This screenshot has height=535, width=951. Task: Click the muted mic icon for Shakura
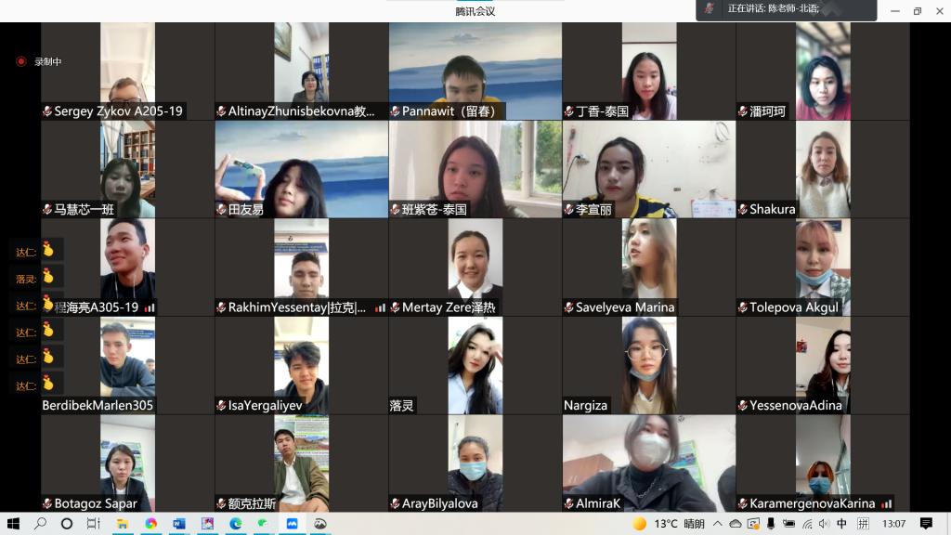point(742,210)
